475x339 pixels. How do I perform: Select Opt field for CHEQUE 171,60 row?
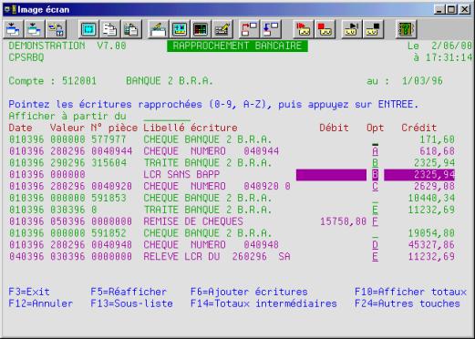(375, 139)
